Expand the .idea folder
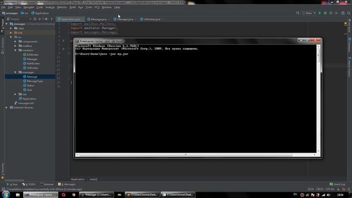Image resolution: width=352 pixels, height=198 pixels. 11,28
